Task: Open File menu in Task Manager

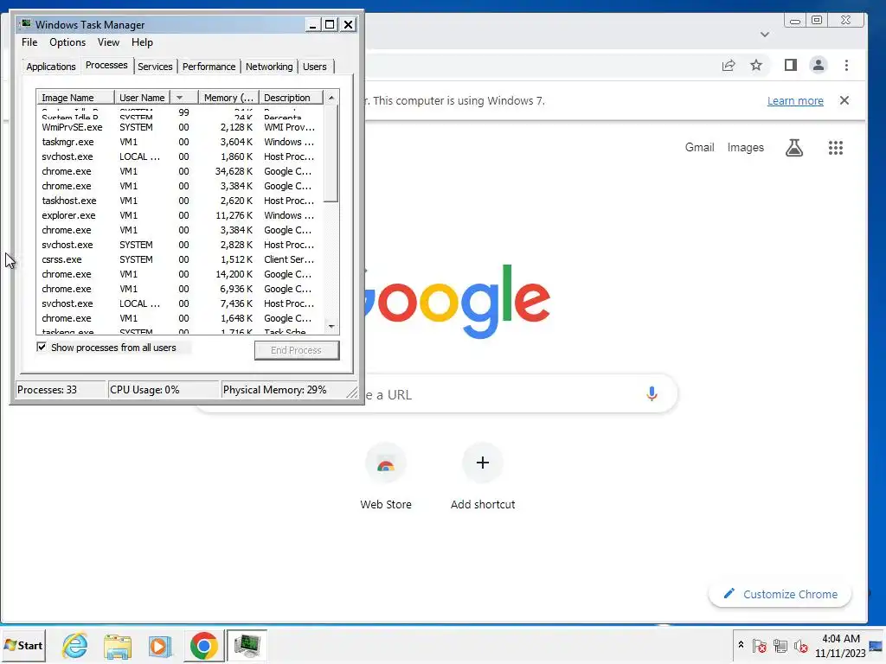Action: [29, 42]
